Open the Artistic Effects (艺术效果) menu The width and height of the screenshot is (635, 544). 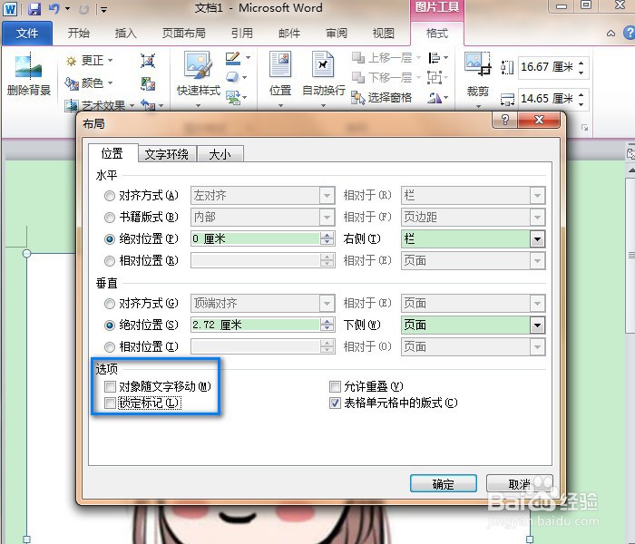(100, 106)
